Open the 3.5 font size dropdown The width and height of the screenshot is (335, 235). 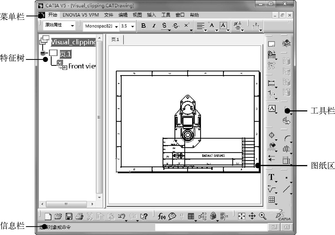pos(132,26)
